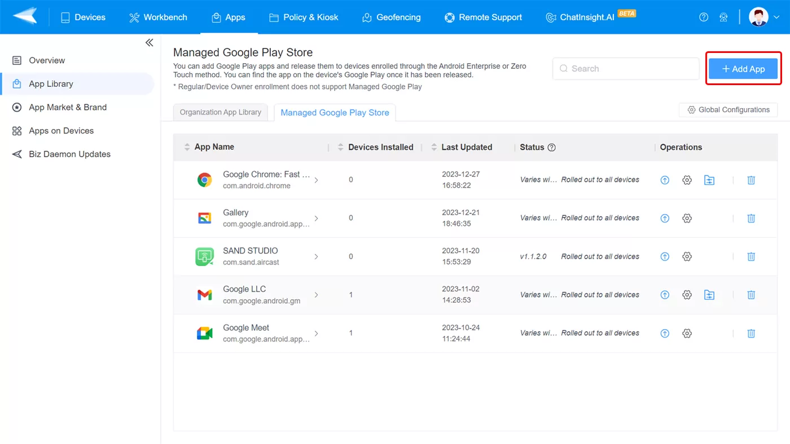
Task: Open managed configurations for Google Chrome
Action: pos(709,180)
